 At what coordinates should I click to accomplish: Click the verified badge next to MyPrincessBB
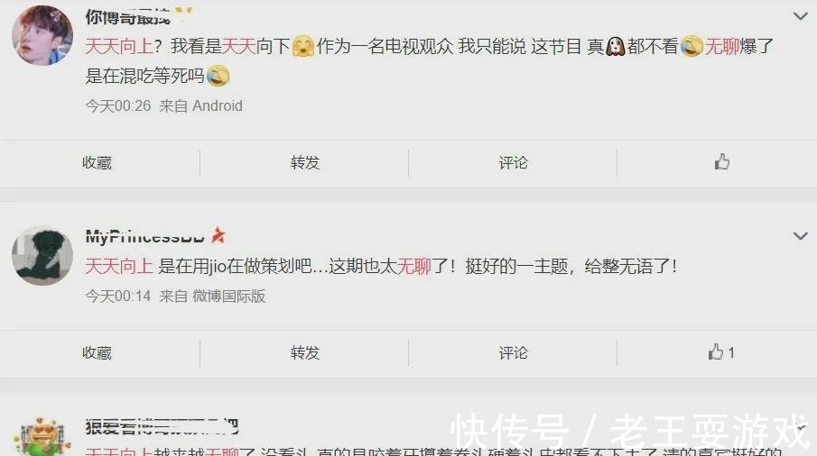pyautogui.click(x=218, y=235)
